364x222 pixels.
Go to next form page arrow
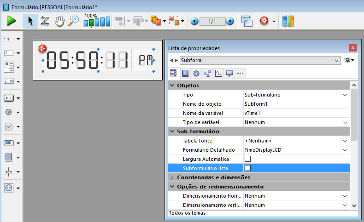point(230,21)
